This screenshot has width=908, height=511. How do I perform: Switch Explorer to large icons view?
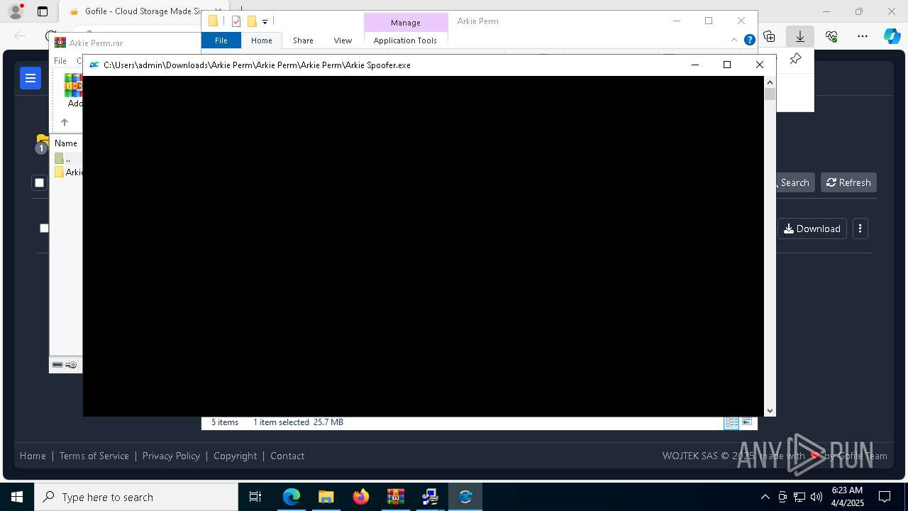point(746,422)
